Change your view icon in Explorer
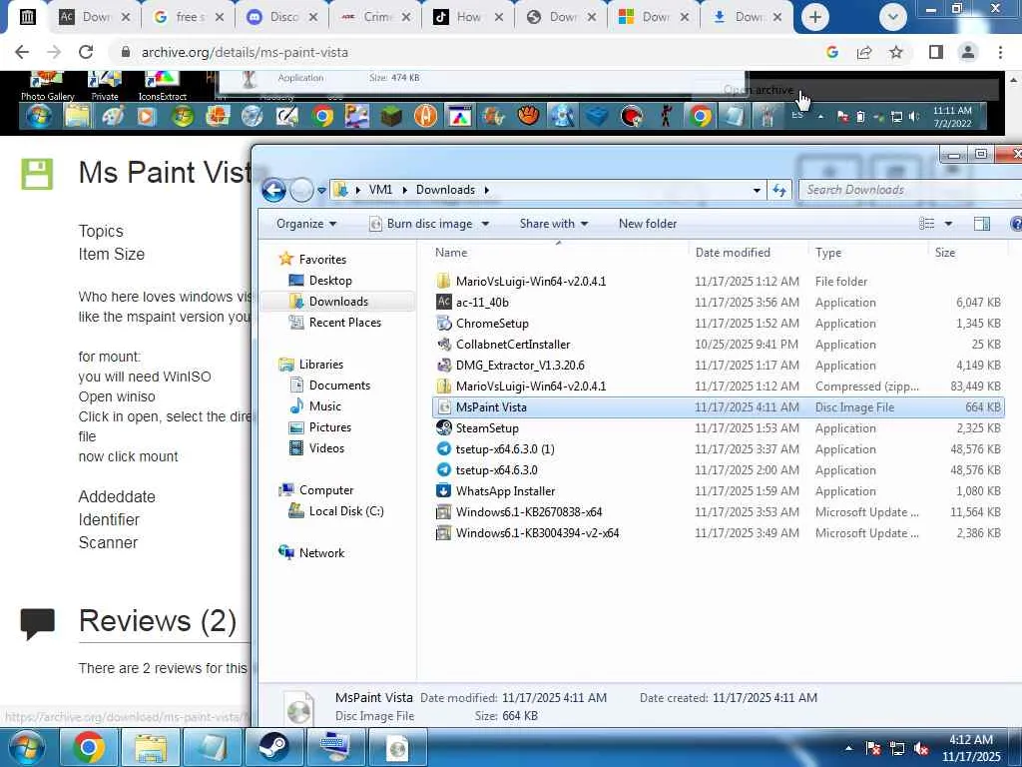Viewport: 1022px width, 767px height. pyautogui.click(x=927, y=224)
